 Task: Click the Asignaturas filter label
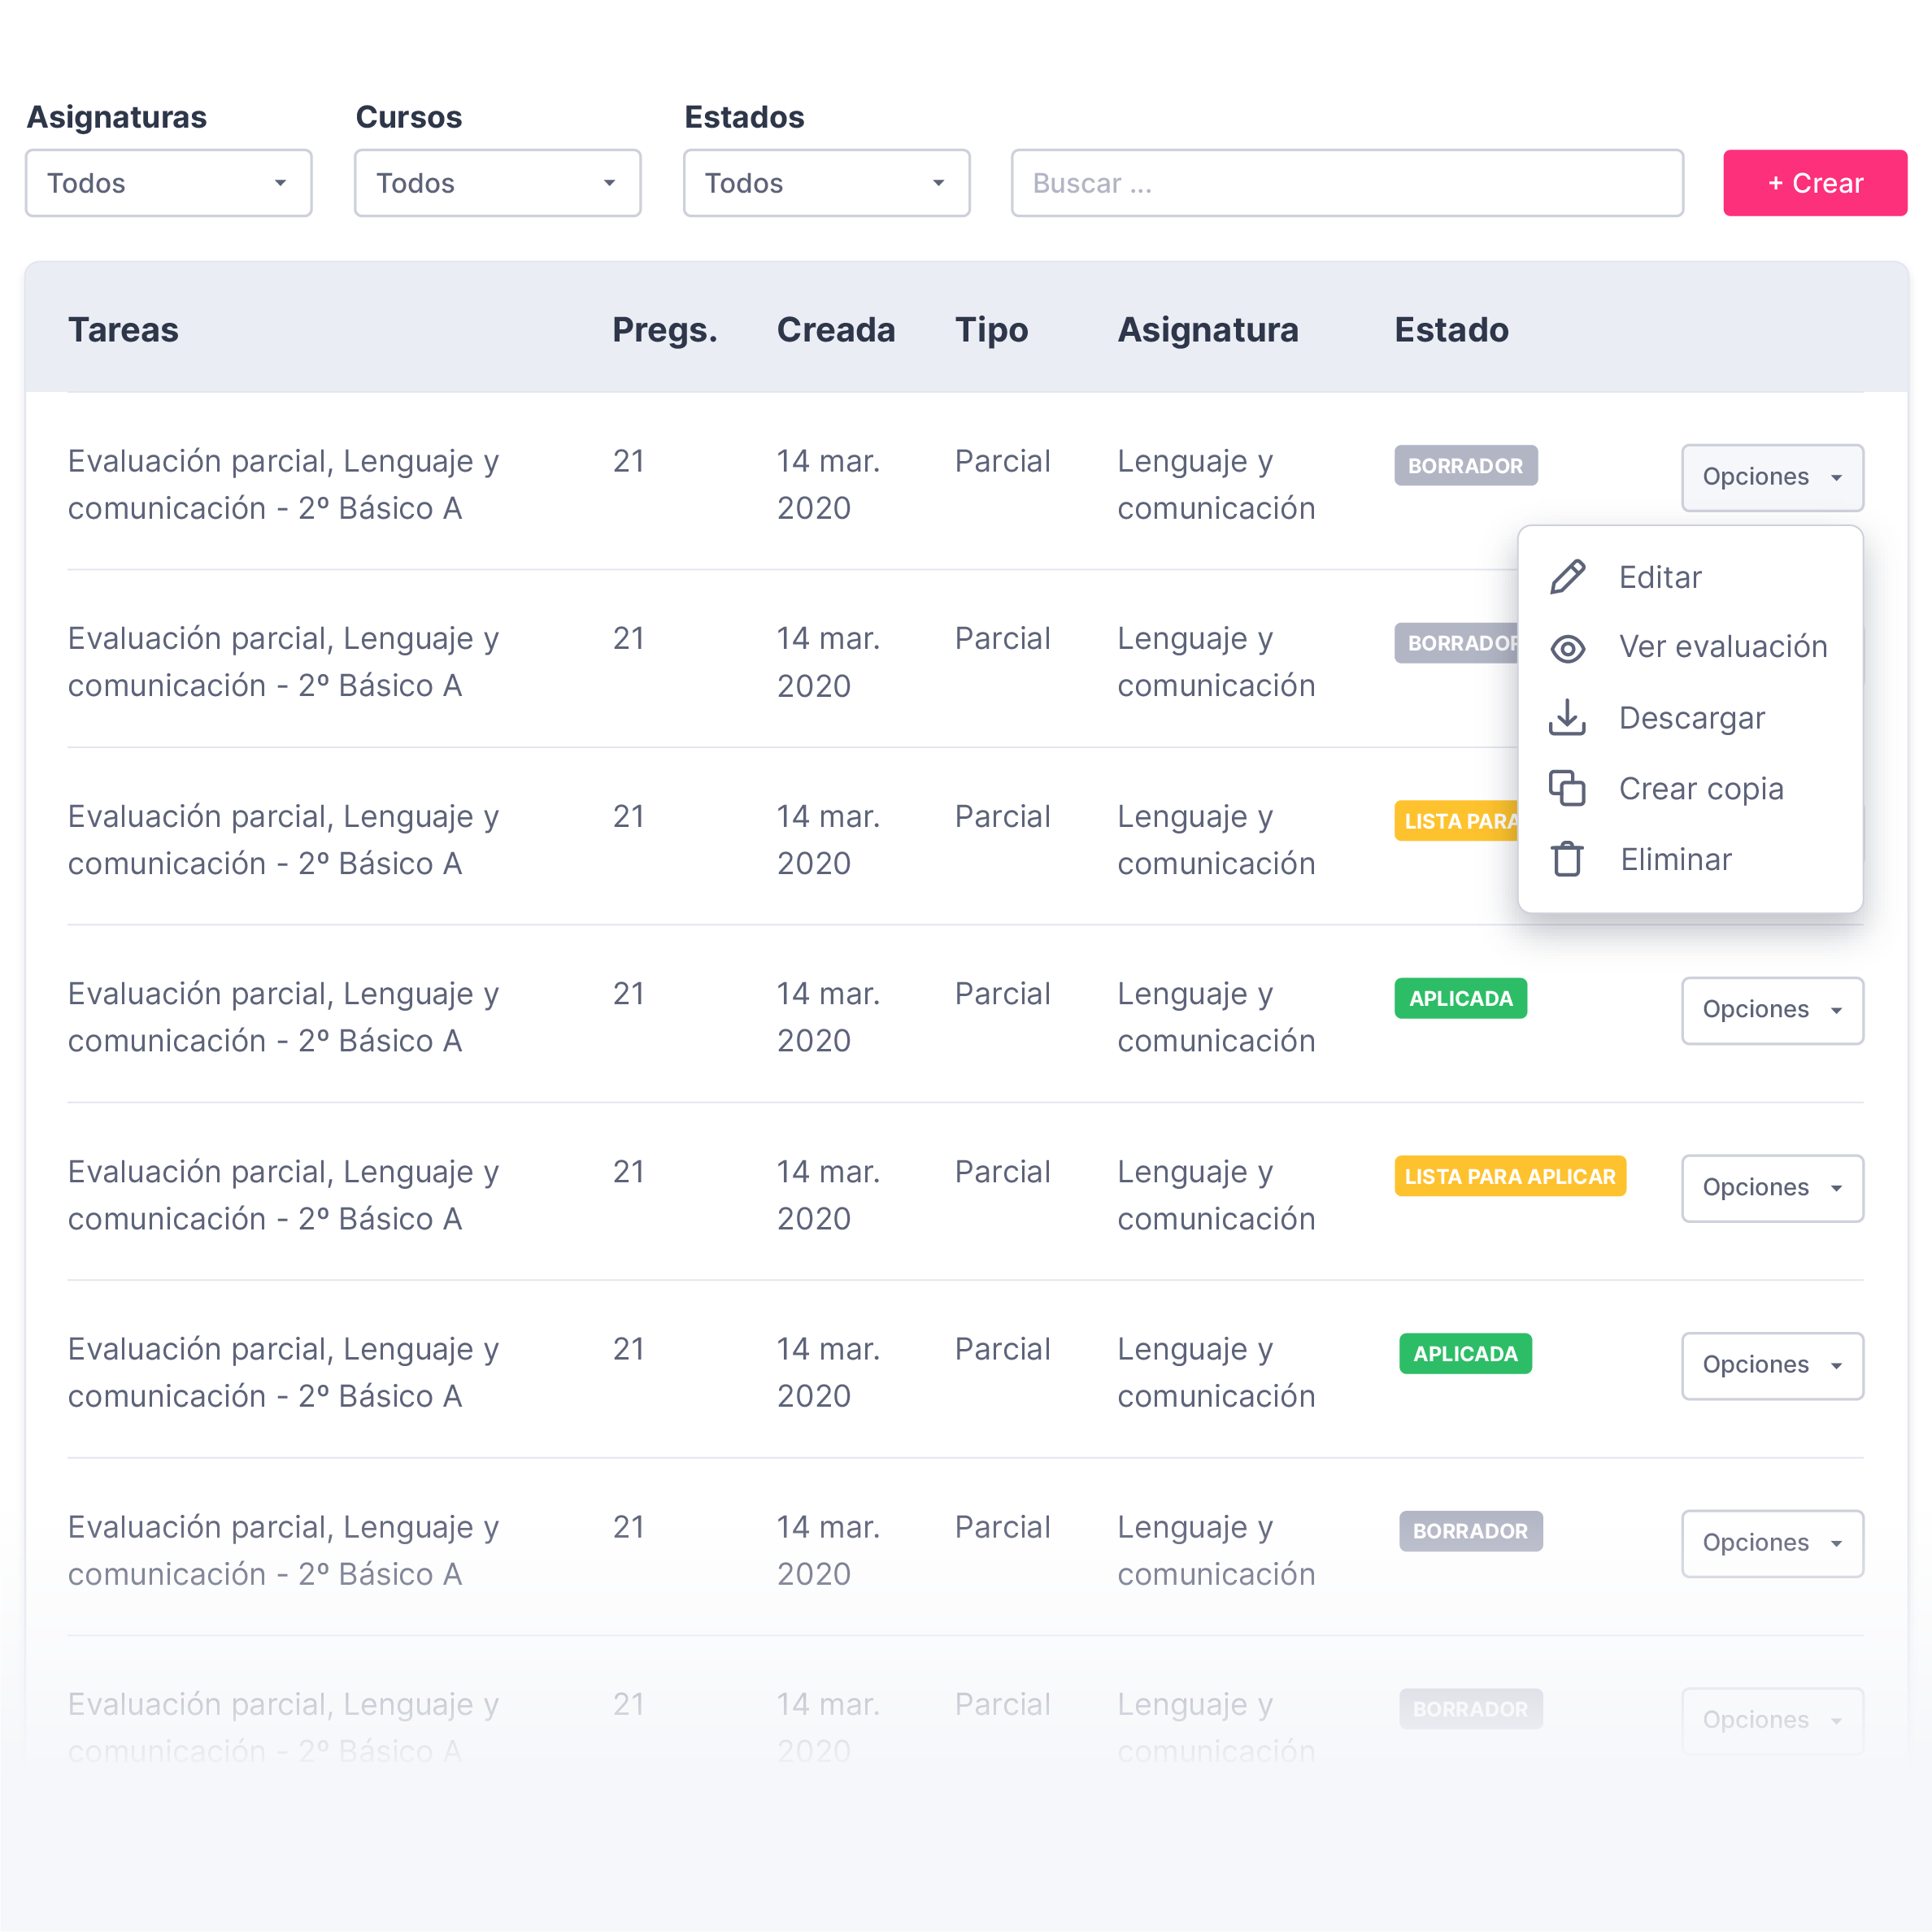point(117,116)
